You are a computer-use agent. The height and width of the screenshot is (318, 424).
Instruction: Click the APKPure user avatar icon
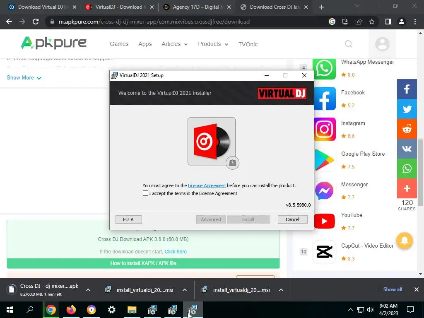click(382, 44)
